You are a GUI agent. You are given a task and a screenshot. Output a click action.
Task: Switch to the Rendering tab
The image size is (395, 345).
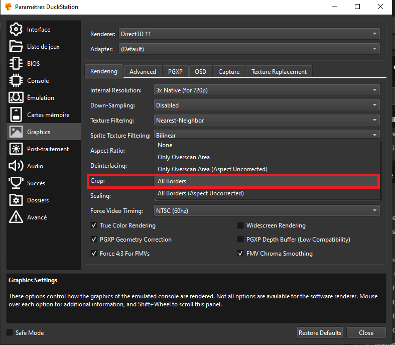104,71
